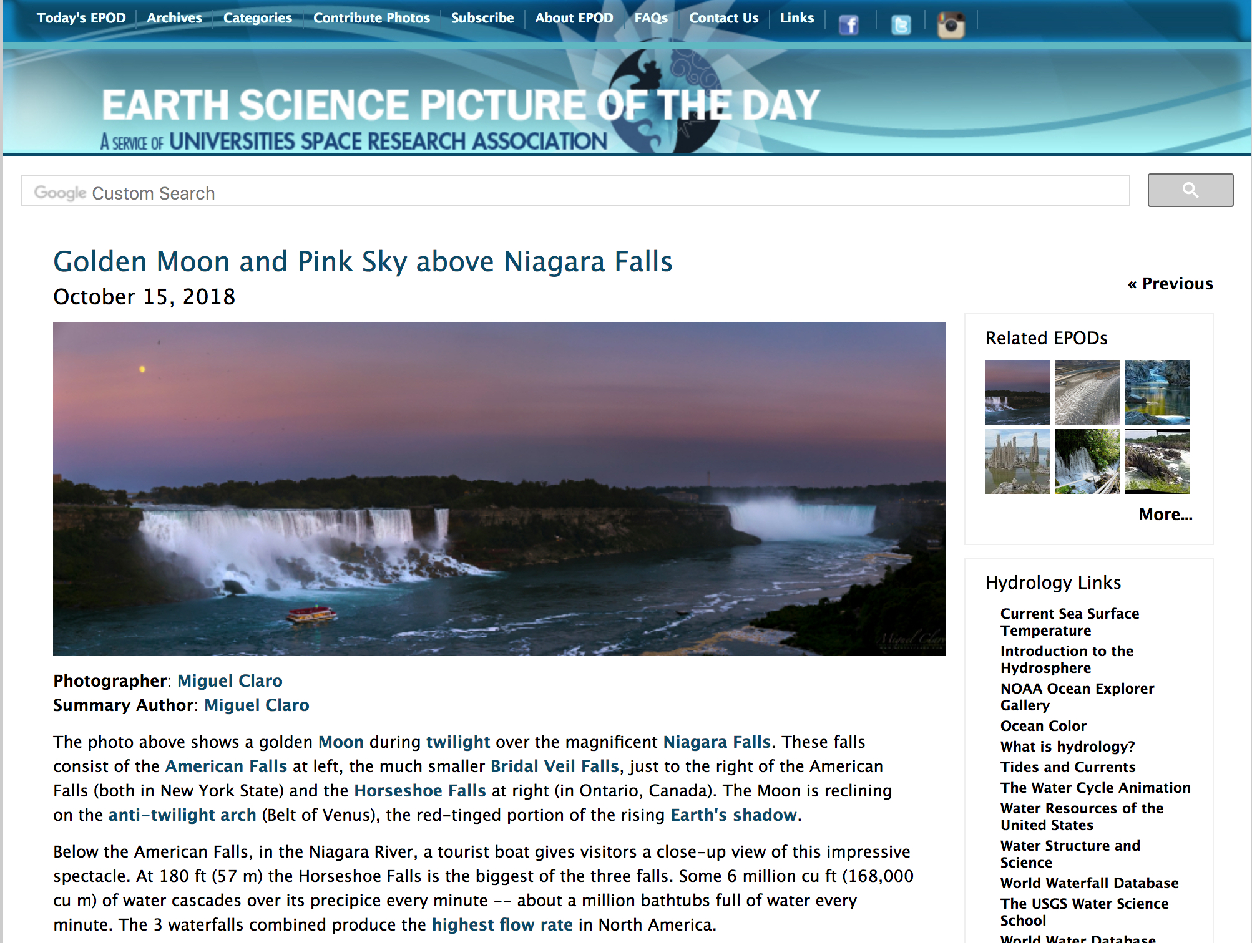Screen dimensions: 1252x943
Task: Open the first Related EPODs thumbnail
Action: (x=1017, y=392)
